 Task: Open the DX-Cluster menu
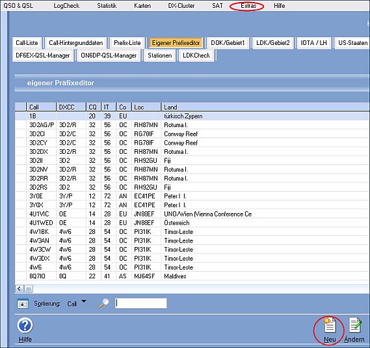(x=181, y=6)
